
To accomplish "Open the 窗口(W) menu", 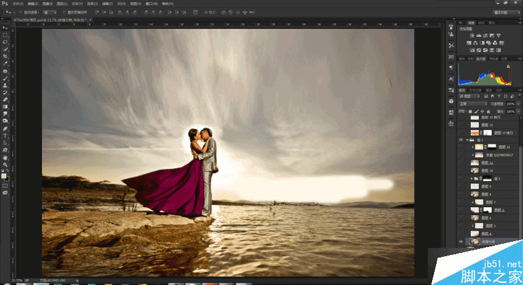I will tap(152, 4).
